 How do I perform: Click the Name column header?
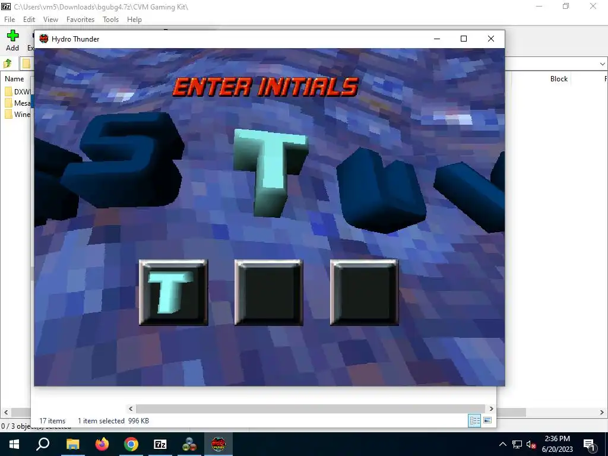pyautogui.click(x=14, y=79)
